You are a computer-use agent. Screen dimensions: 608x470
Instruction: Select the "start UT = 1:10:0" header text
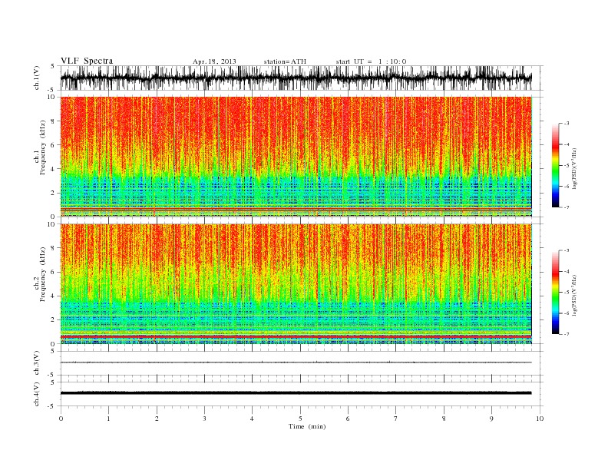click(371, 61)
